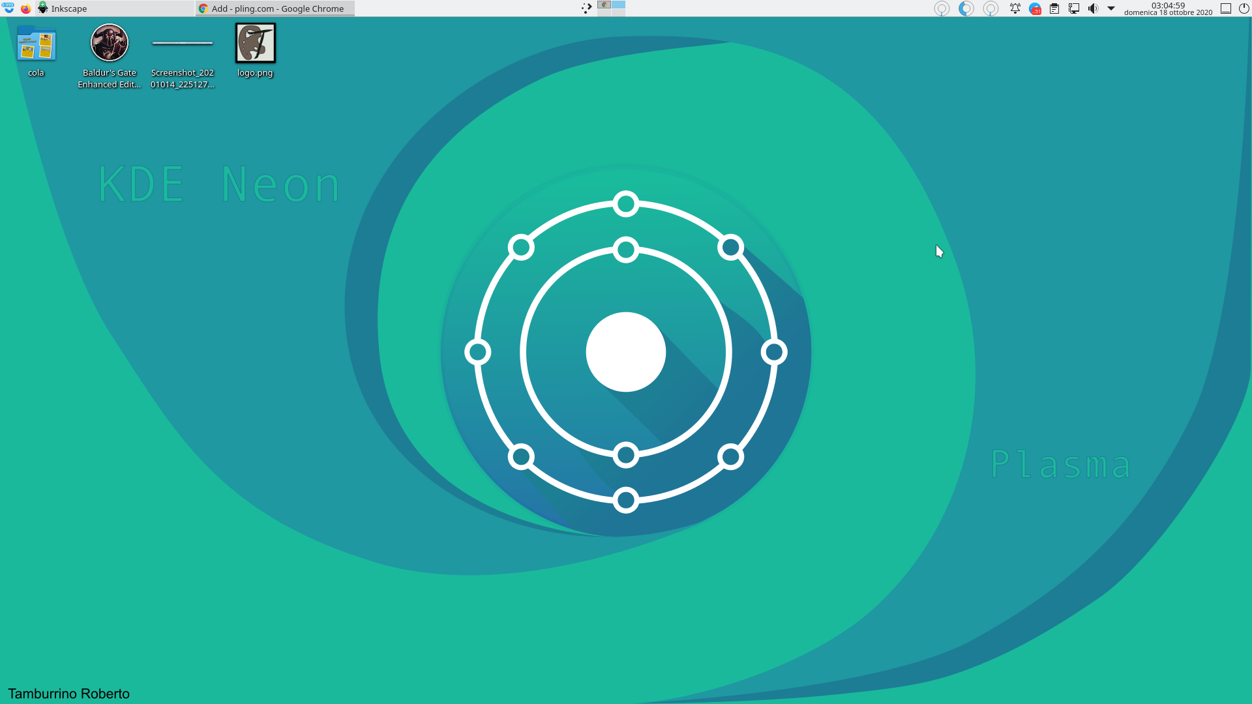1252x704 pixels.
Task: Switch to Add - pling.com Google Chrome task
Action: click(275, 8)
